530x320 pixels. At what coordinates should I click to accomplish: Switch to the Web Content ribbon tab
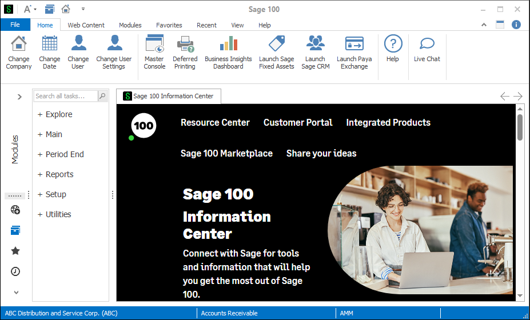86,25
